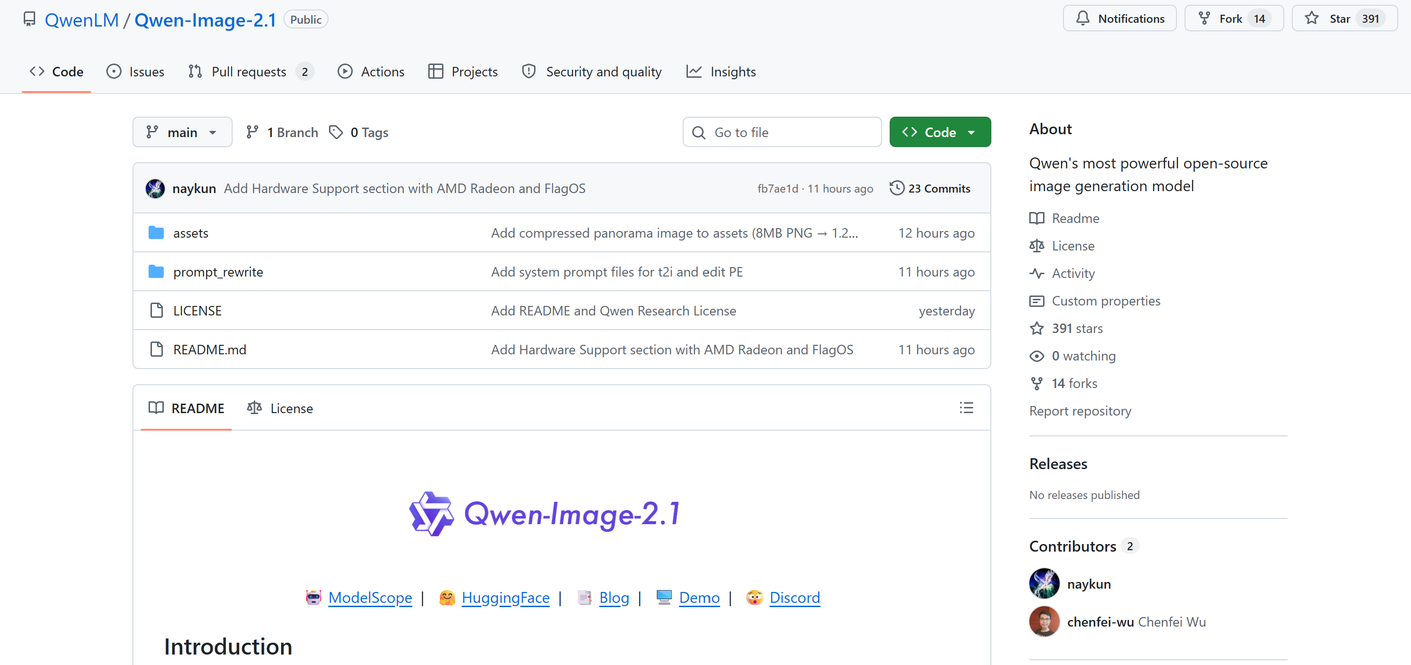Click the eye icon beside 0 watching
This screenshot has width=1411, height=665.
1037,356
